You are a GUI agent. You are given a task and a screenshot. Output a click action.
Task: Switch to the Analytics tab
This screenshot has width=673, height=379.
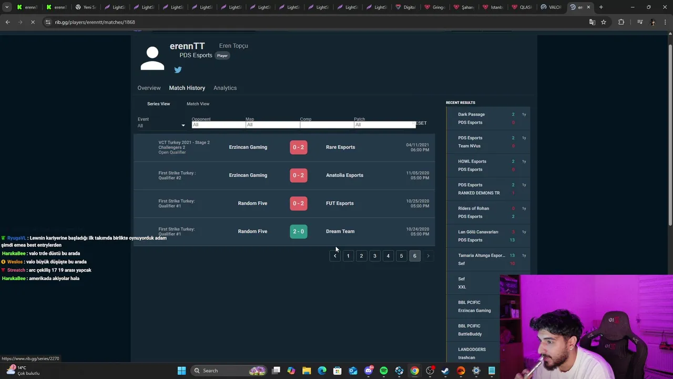(x=225, y=88)
